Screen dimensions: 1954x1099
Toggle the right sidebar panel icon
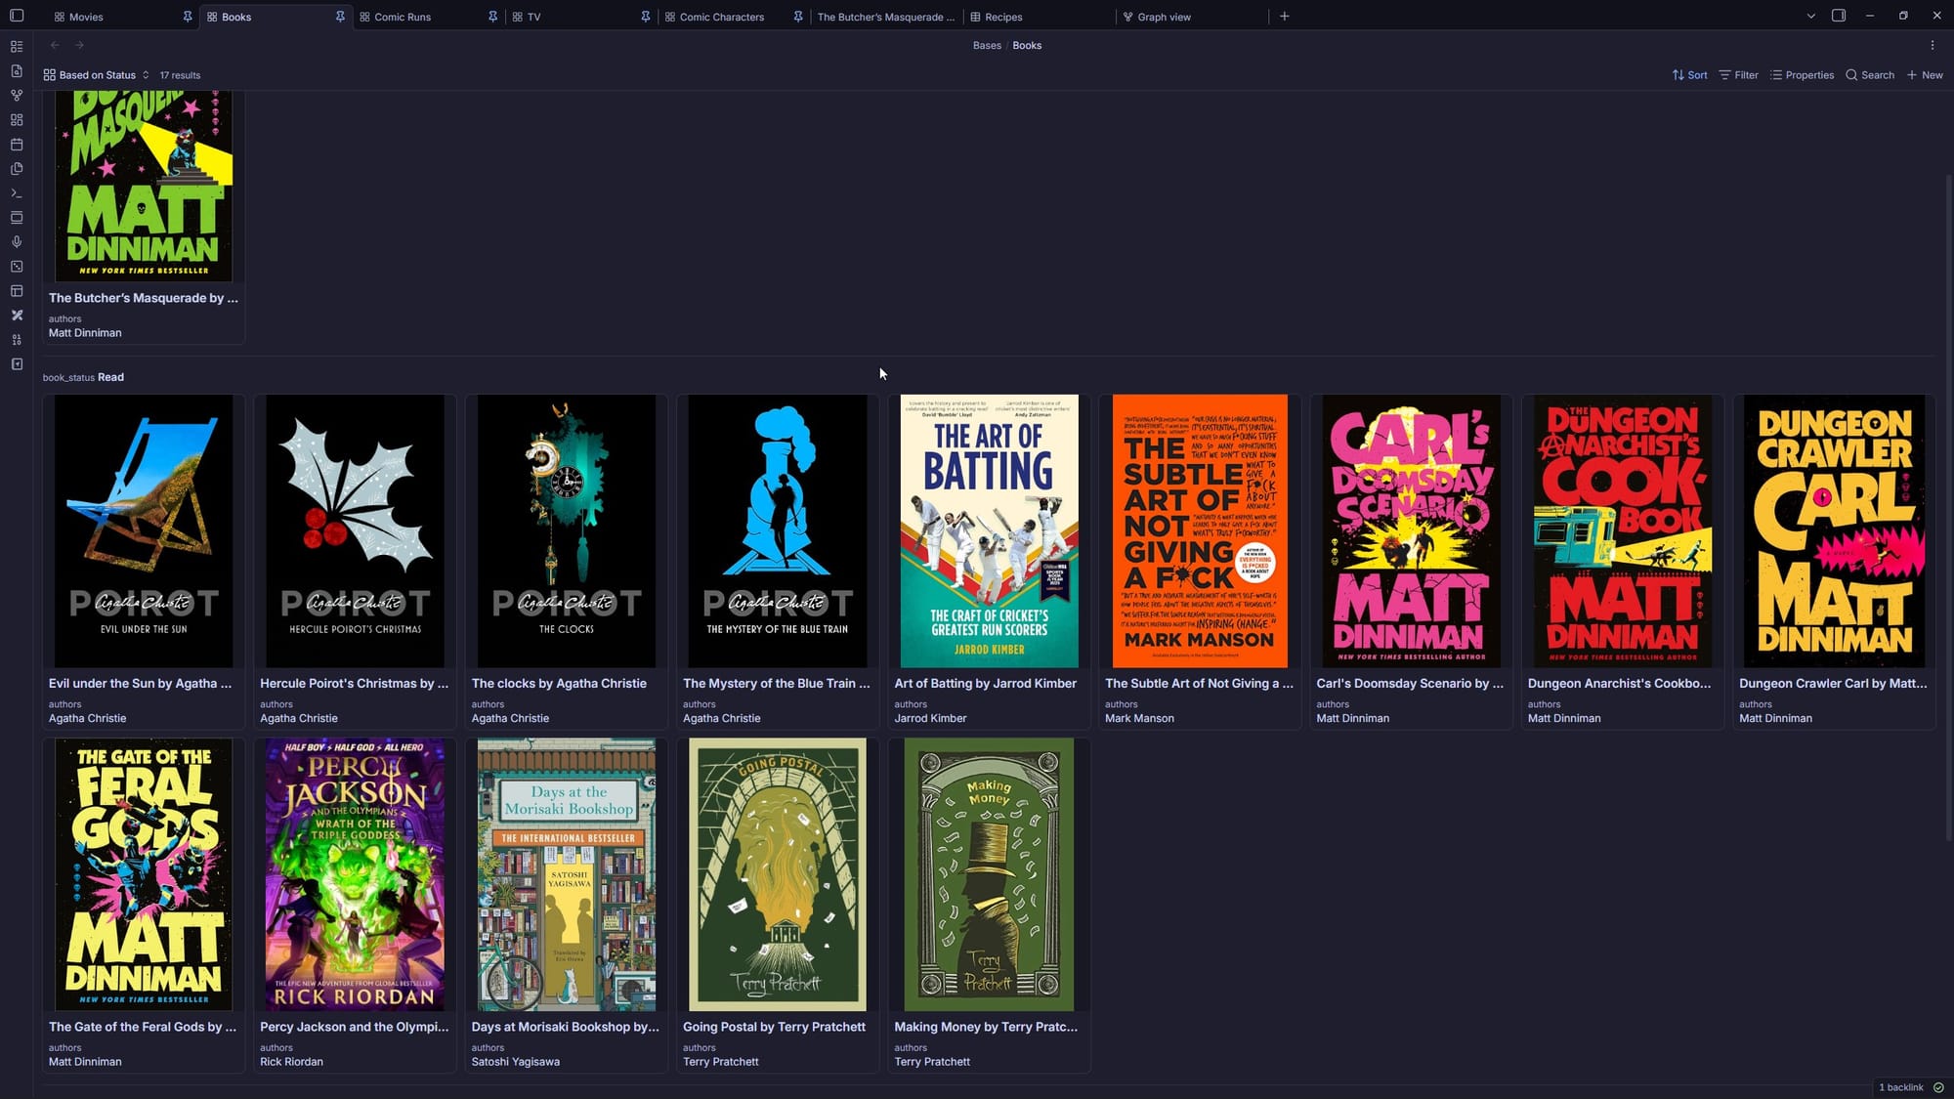[x=1839, y=16]
